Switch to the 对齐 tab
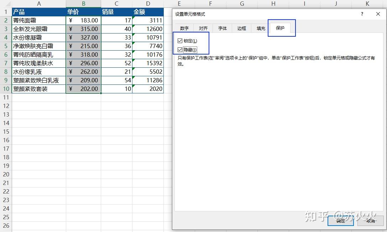The width and height of the screenshot is (387, 232). click(203, 29)
